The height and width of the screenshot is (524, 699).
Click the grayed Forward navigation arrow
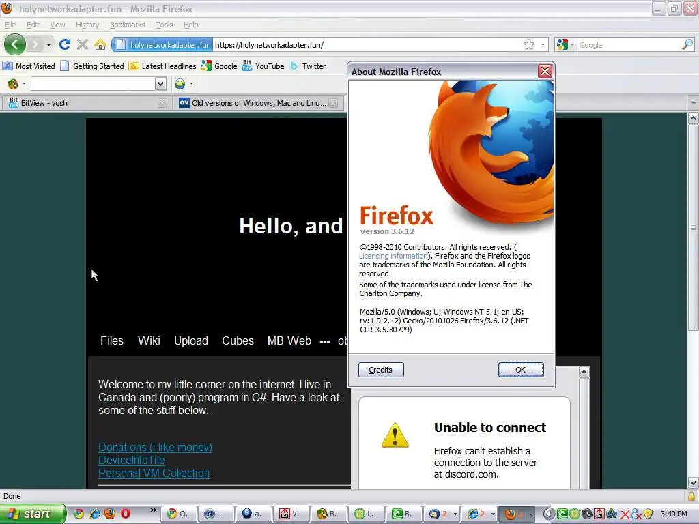[34, 44]
